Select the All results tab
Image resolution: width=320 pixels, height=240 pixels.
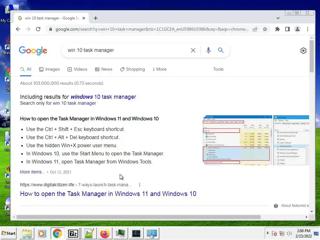click(26, 69)
